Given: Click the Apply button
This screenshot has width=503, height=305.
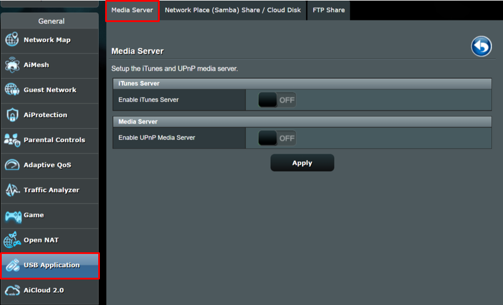Looking at the screenshot, I should [302, 163].
